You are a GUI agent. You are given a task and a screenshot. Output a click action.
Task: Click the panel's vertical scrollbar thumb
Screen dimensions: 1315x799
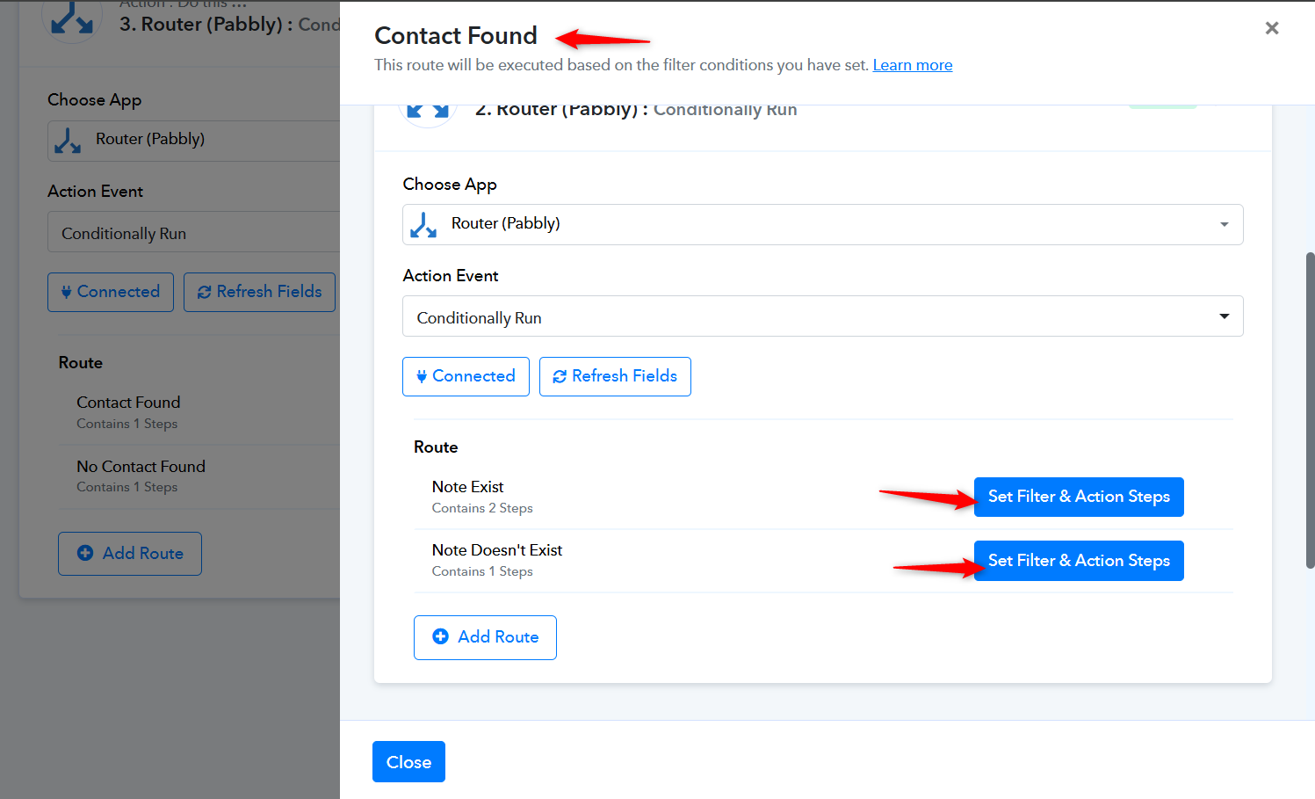pyautogui.click(x=1310, y=410)
